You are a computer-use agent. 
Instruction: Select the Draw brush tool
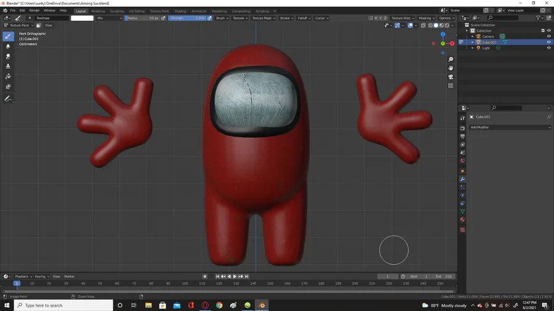click(x=8, y=36)
